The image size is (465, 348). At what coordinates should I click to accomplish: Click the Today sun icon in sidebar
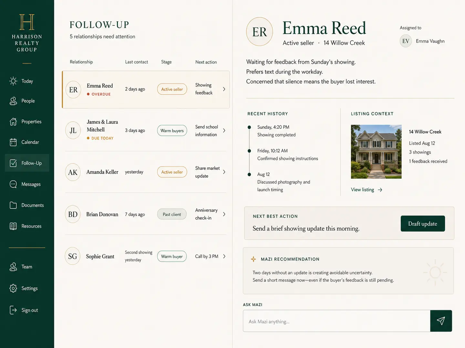coord(13,81)
